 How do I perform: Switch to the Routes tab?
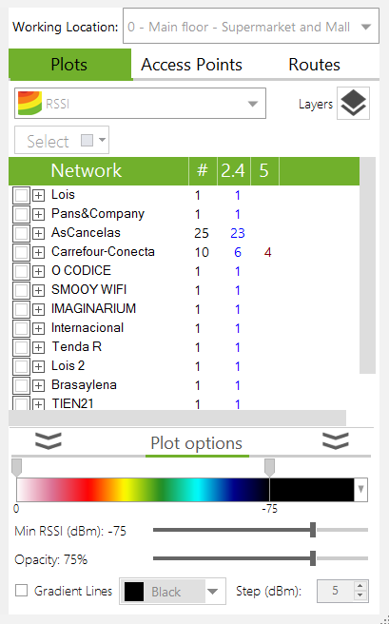[314, 65]
